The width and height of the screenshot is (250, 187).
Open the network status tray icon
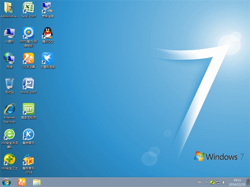coord(218,182)
